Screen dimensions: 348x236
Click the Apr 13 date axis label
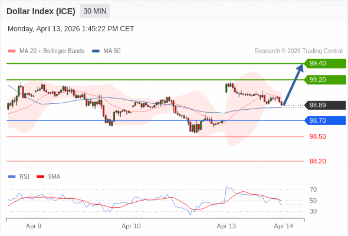[226, 226]
